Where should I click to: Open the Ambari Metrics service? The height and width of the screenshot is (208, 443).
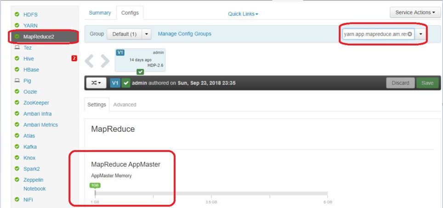tap(40, 125)
